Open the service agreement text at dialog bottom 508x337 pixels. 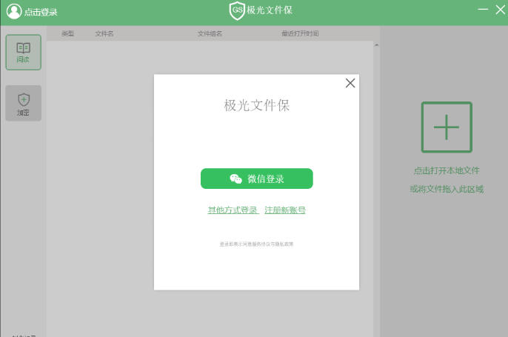256,244
